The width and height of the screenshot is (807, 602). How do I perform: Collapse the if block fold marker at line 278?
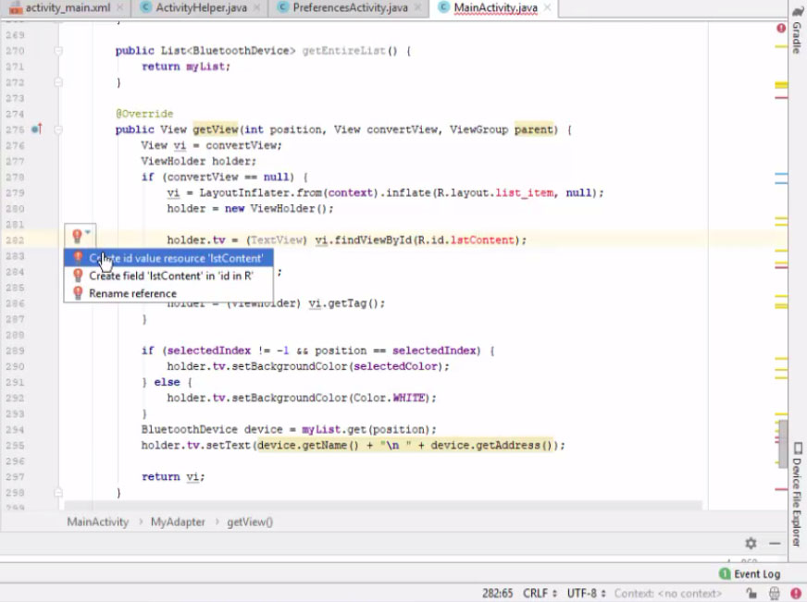point(59,177)
